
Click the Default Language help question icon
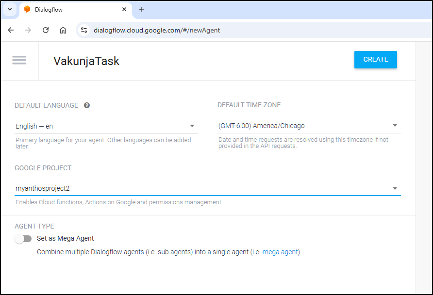click(87, 105)
